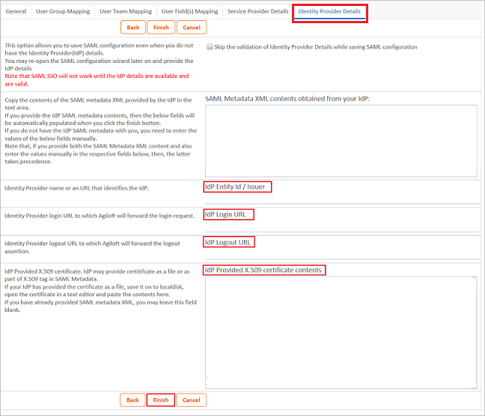This screenshot has width=485, height=416.
Task: Click the 'IdP Login URL' label
Action: click(225, 214)
